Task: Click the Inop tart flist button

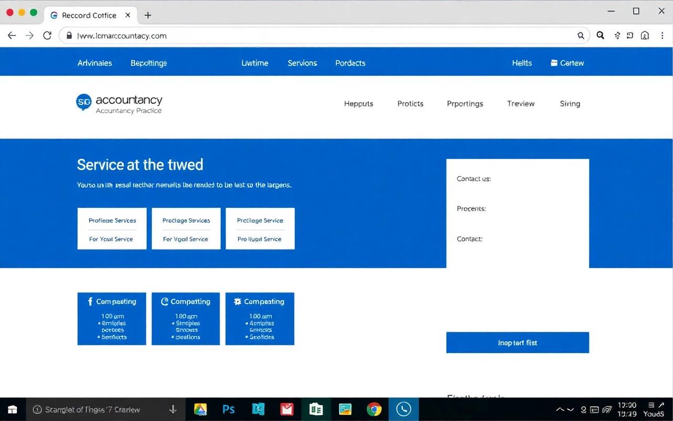Action: [x=517, y=343]
